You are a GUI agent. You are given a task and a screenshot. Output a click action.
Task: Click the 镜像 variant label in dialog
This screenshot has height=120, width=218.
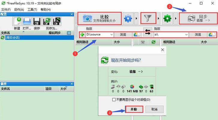click(133, 72)
